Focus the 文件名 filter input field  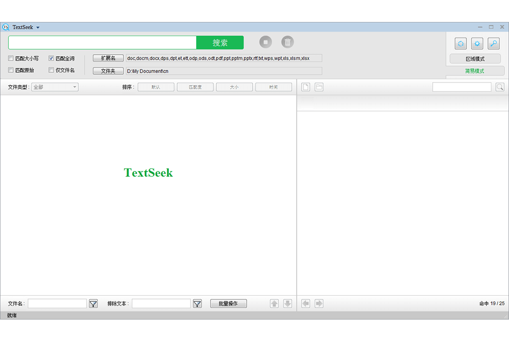click(x=57, y=304)
